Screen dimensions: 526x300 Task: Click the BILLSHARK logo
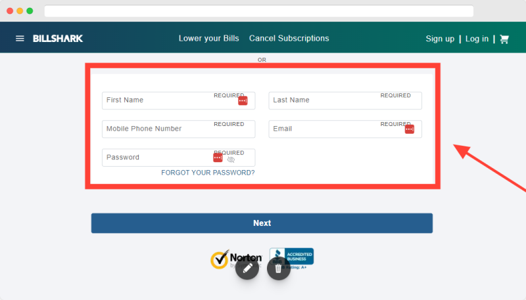pos(58,39)
